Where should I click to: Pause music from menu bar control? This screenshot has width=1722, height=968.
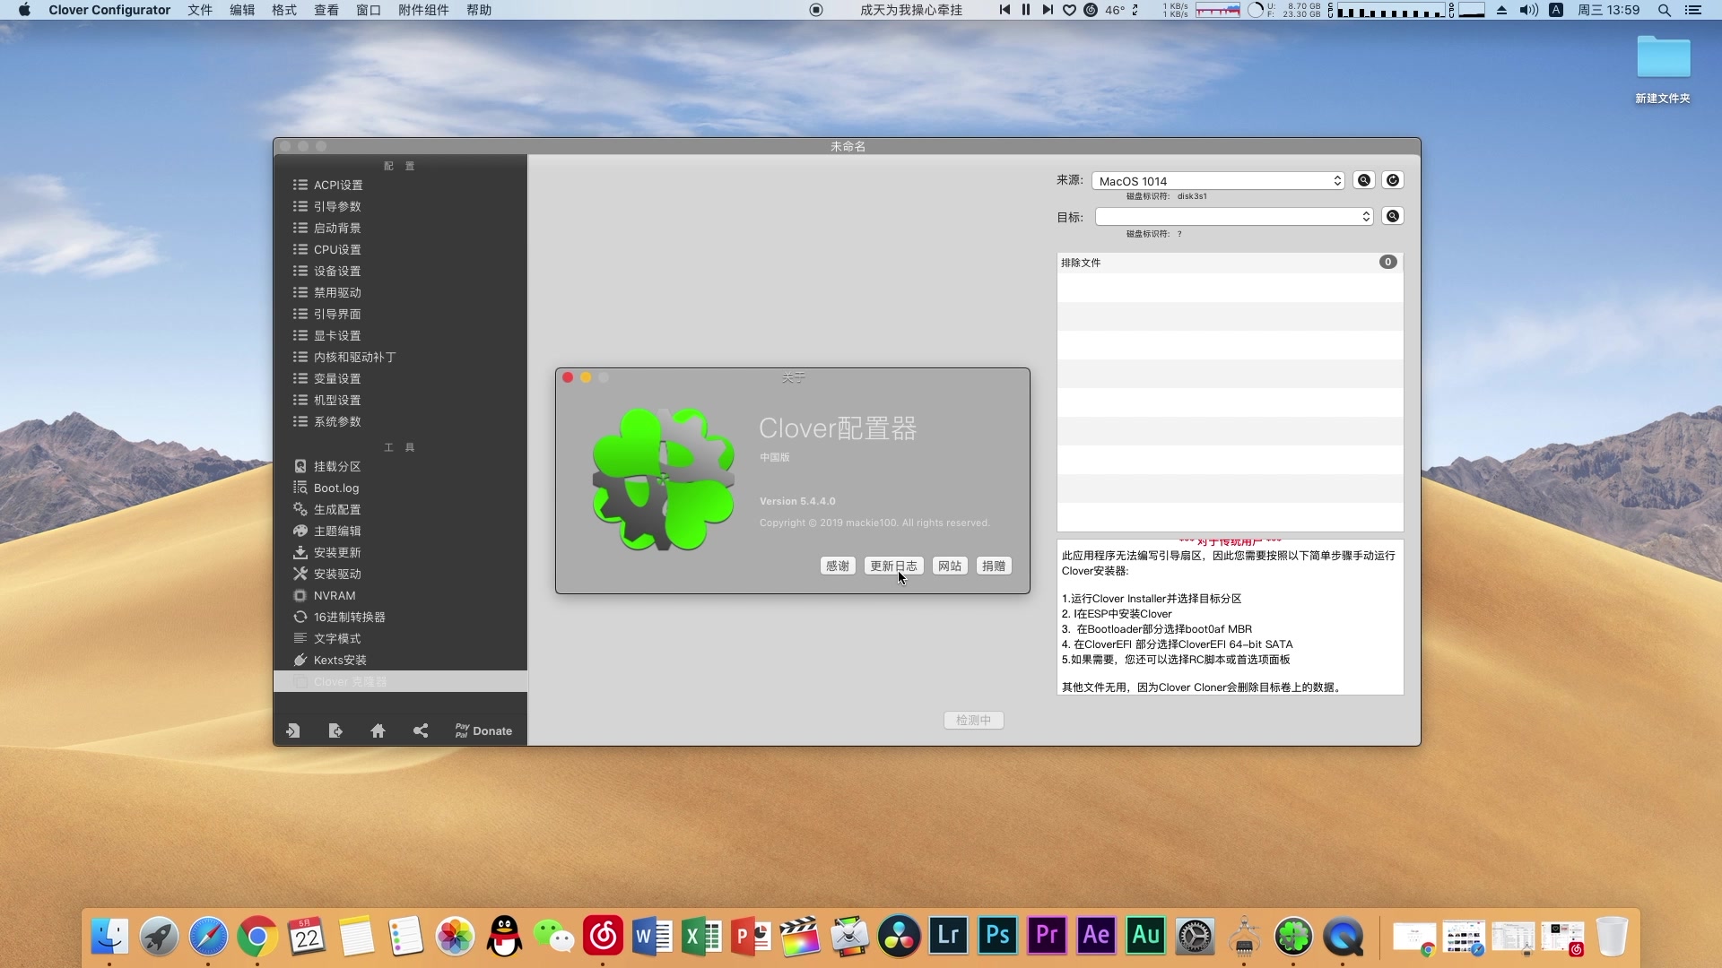coord(1026,10)
